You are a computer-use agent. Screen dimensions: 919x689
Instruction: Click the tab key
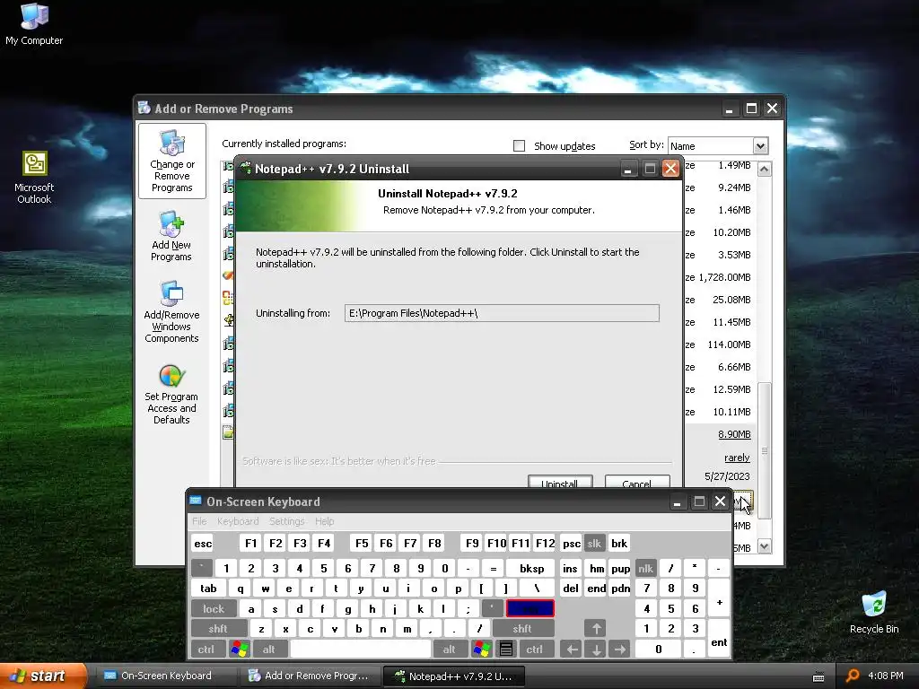(x=208, y=589)
